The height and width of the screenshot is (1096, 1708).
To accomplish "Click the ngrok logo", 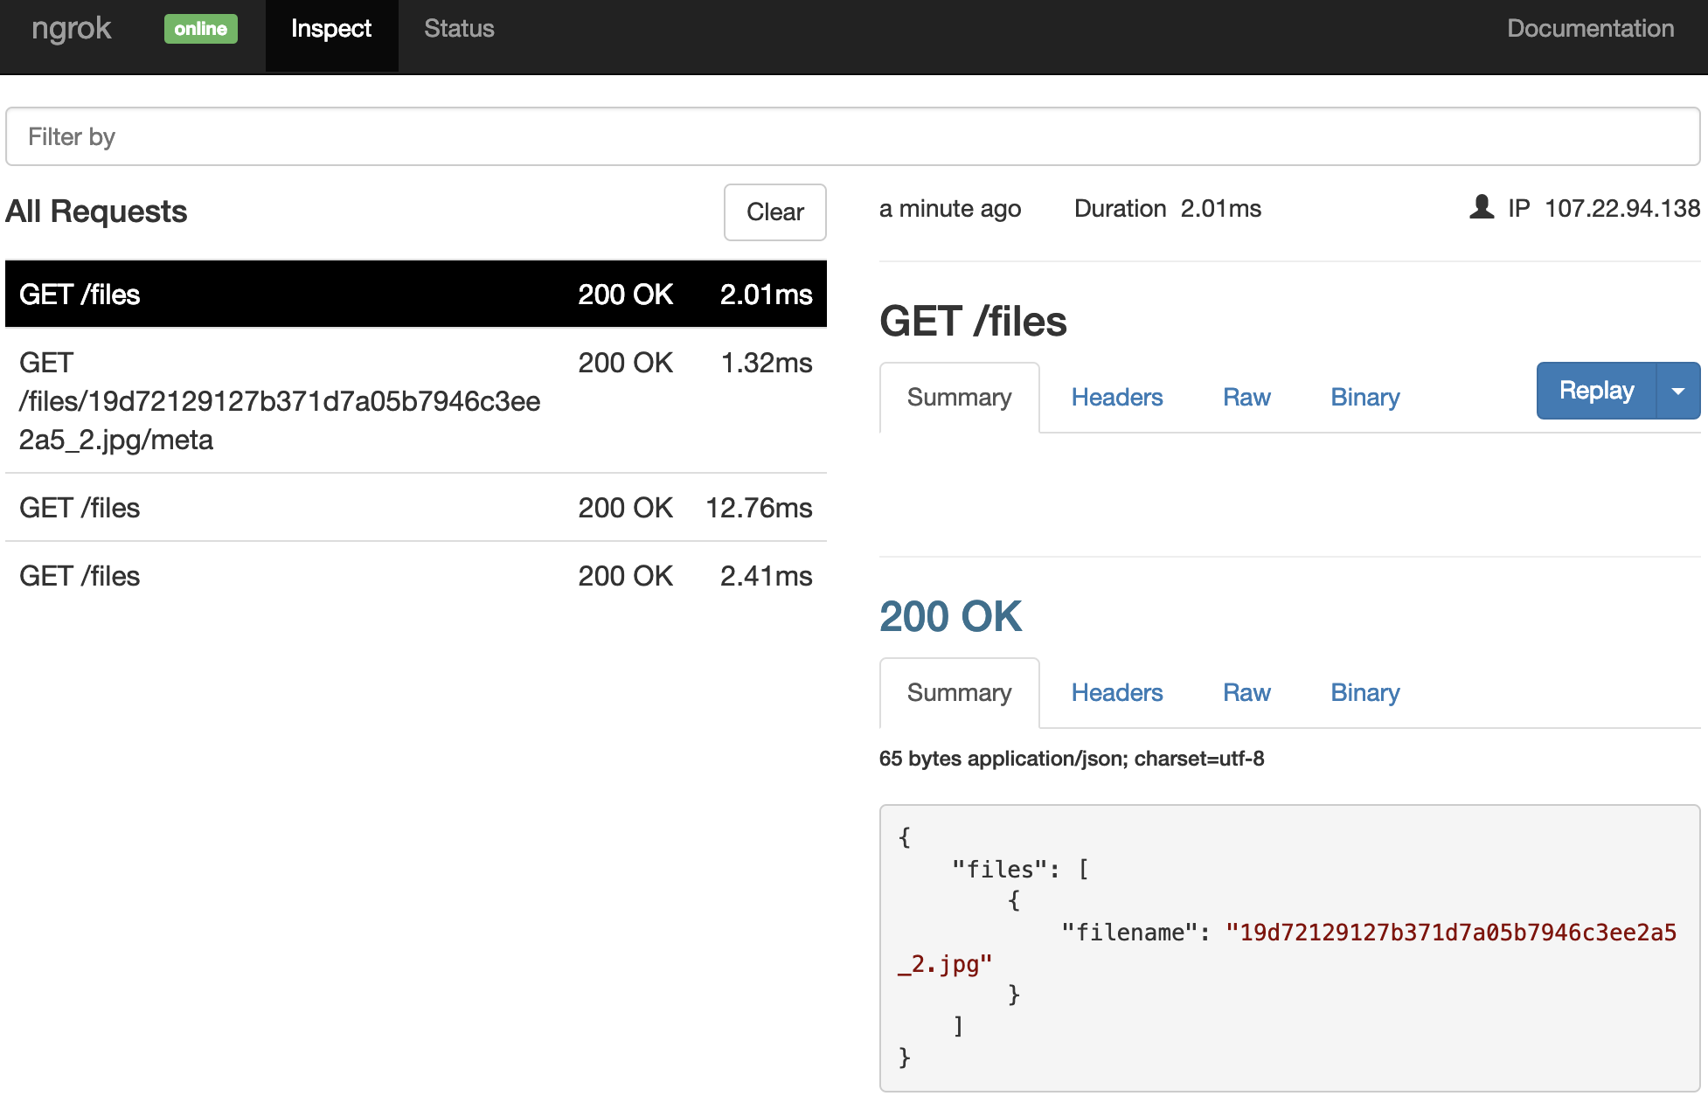I will click(x=71, y=29).
